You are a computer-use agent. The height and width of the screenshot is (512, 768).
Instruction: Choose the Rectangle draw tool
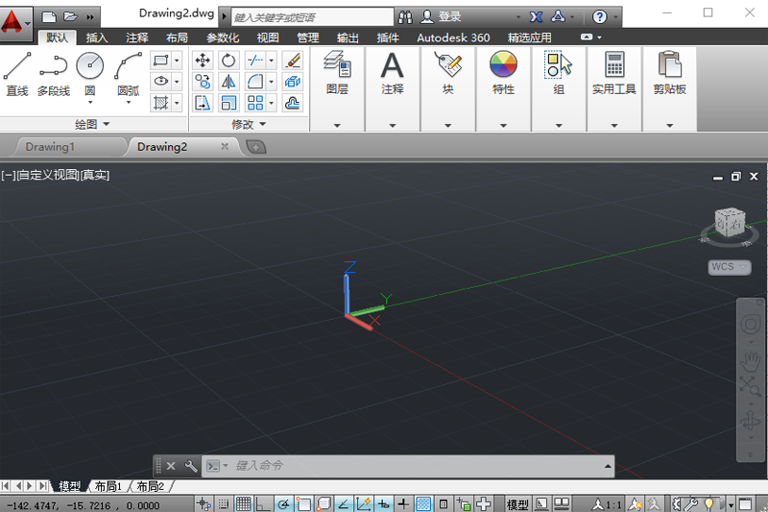[160, 61]
